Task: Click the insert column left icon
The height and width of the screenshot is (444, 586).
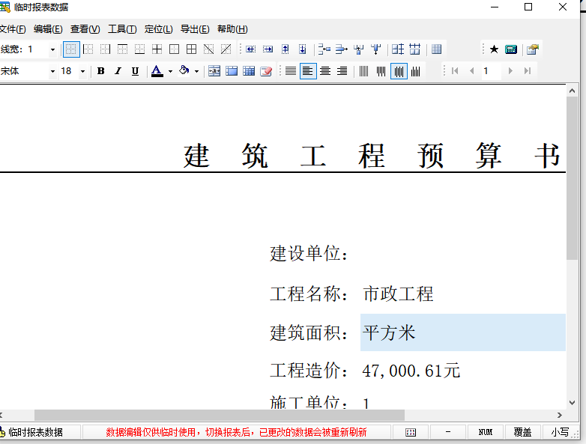Action: [x=250, y=49]
